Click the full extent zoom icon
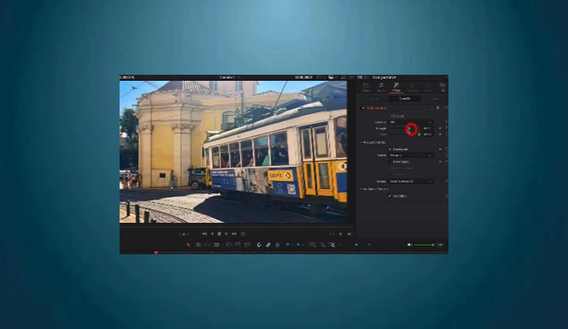Screen dimensions: 568x329 (x=313, y=245)
